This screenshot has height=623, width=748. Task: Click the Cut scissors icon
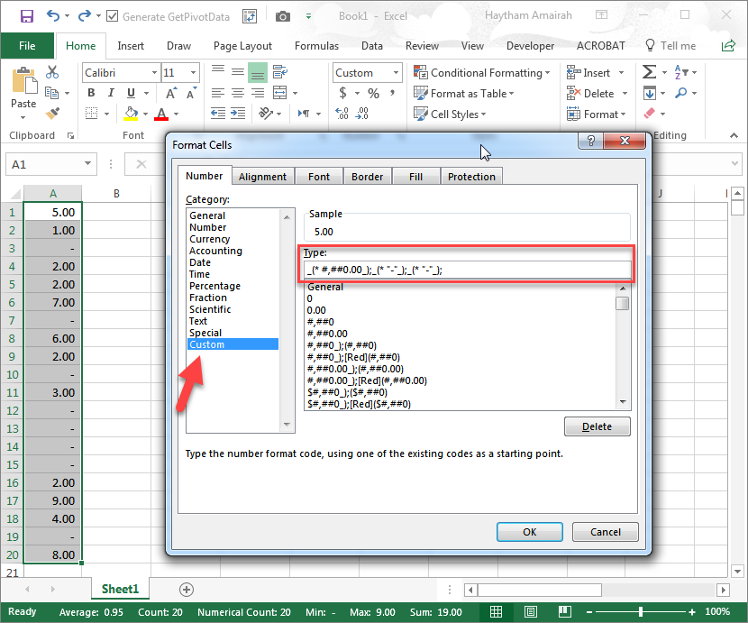52,72
